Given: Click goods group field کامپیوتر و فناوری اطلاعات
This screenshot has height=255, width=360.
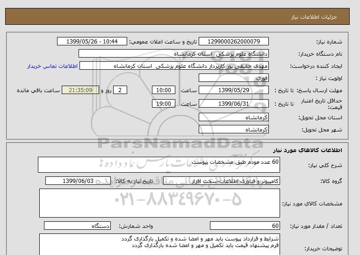Looking at the screenshot, I should tap(222, 181).
